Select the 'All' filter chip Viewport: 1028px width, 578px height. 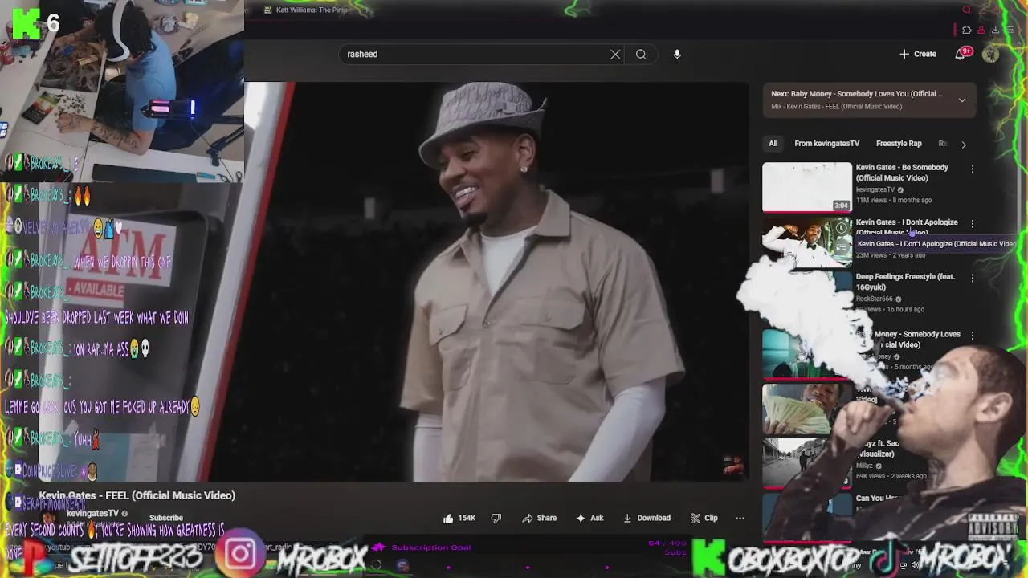point(773,144)
